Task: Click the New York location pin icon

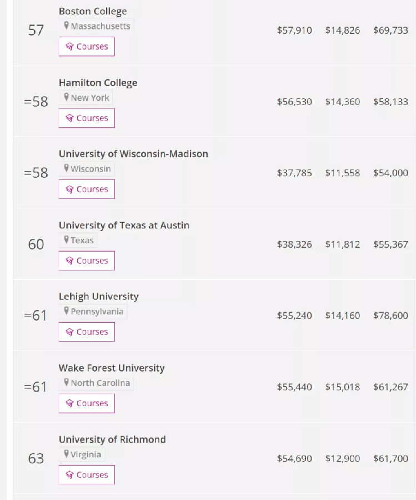Action: [67, 98]
